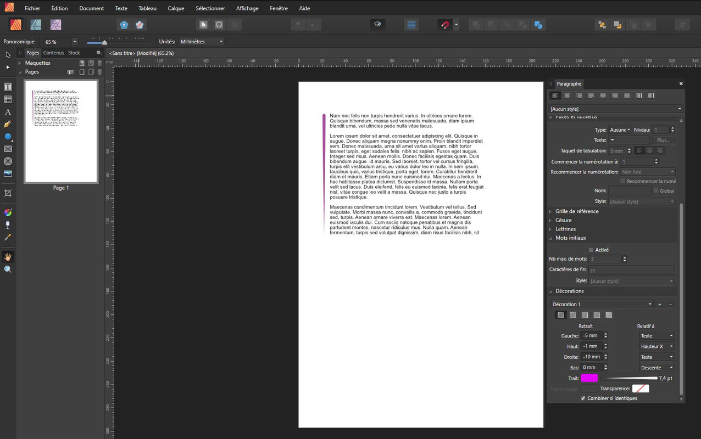The image size is (701, 439).
Task: Select the Pen tool
Action: pyautogui.click(x=8, y=124)
